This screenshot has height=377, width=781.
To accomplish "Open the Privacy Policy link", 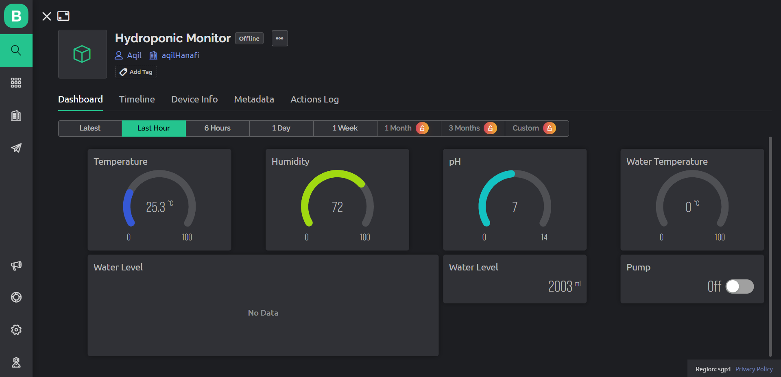I will pos(754,369).
